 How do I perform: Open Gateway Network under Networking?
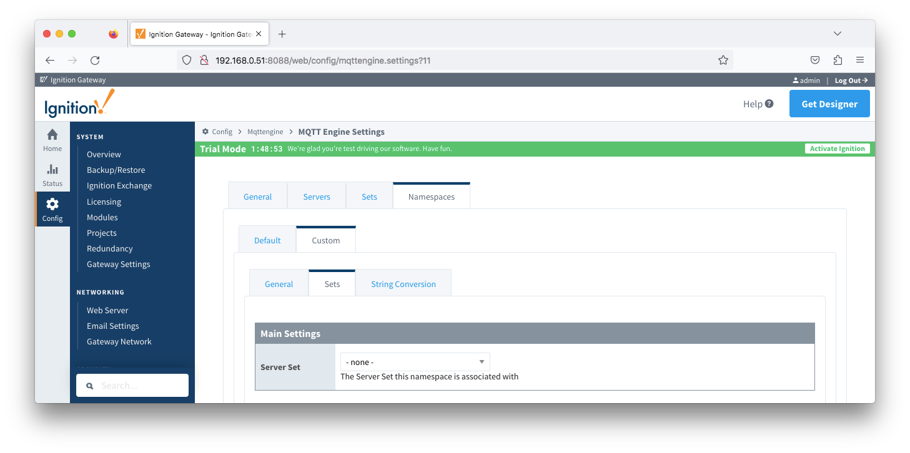tap(119, 341)
